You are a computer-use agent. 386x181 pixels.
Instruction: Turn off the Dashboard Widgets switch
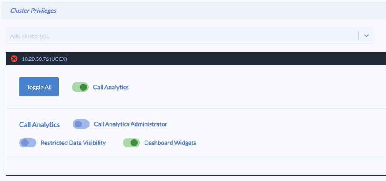point(131,143)
